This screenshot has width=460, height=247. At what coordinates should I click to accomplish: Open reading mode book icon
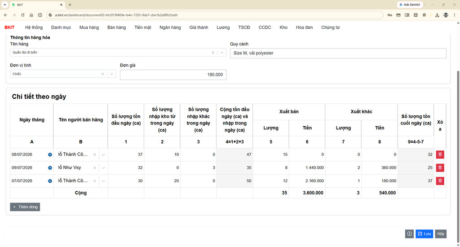[407, 15]
